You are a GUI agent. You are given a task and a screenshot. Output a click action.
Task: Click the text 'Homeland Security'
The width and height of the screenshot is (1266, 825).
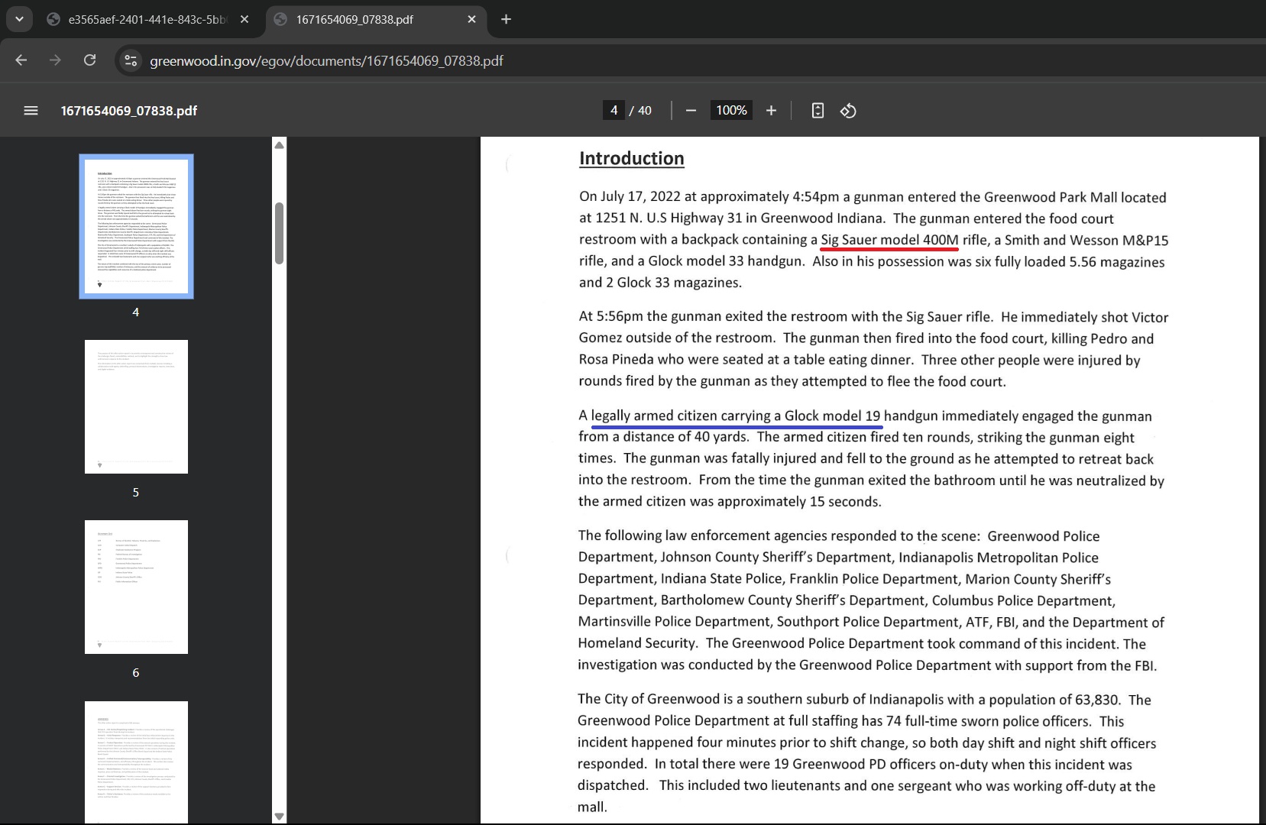636,643
